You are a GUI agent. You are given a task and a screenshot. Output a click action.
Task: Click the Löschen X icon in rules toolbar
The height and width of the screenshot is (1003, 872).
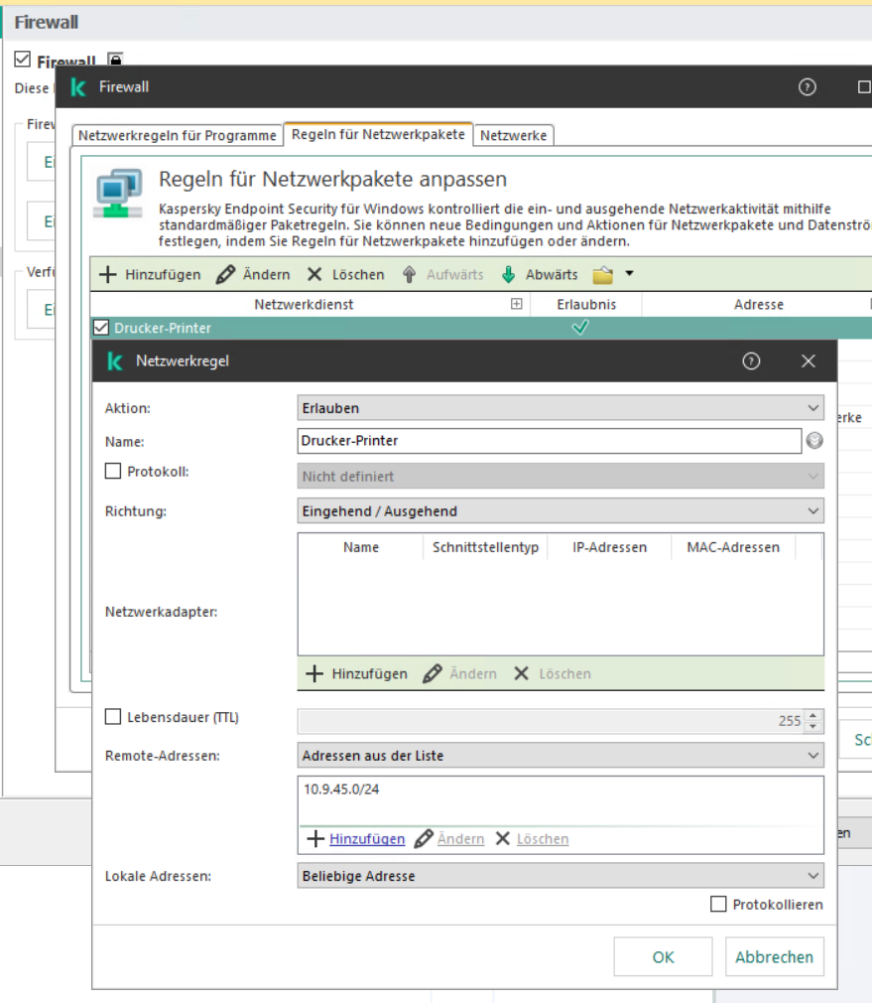[314, 275]
